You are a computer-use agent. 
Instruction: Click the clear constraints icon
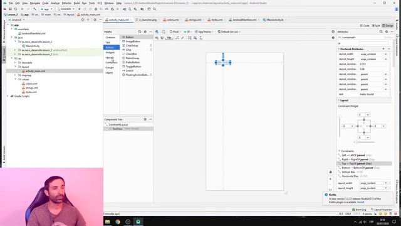click(x=177, y=38)
